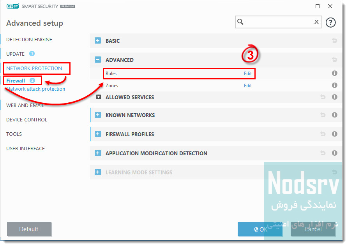
Task: Revert Basic section using undo arrow
Action: pyautogui.click(x=334, y=41)
